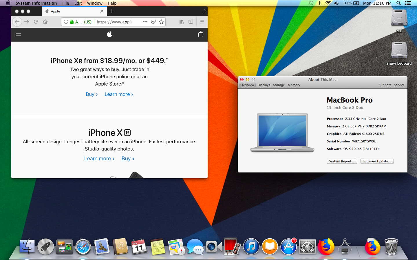
Task: Switch to the Storage tab
Action: coord(279,85)
